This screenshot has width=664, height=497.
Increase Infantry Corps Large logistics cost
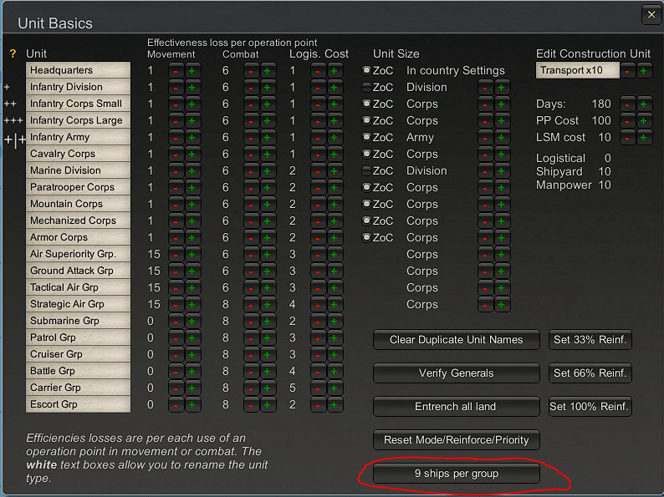pos(335,121)
